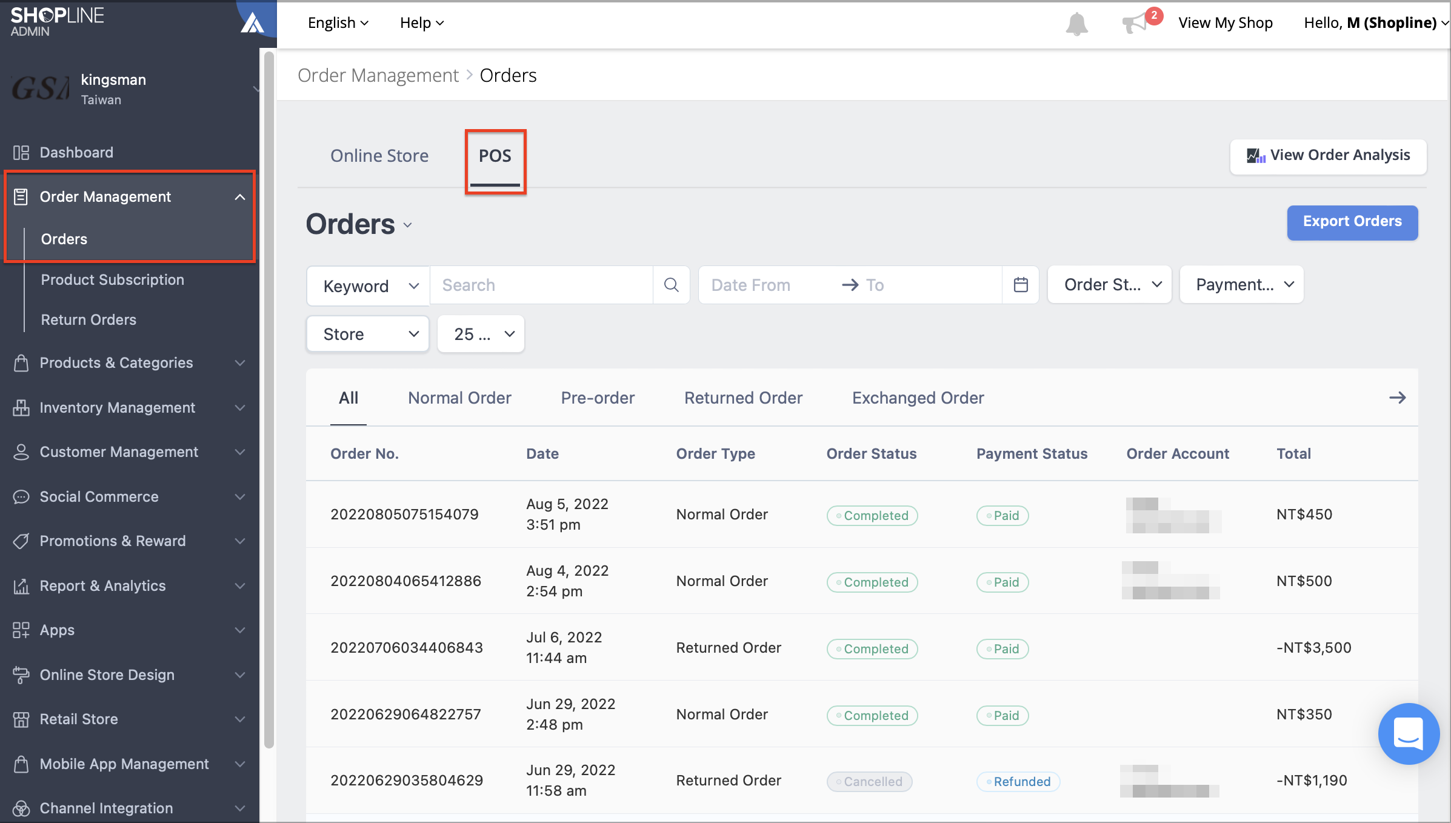
Task: Open the Payment status filter dropdown
Action: [1241, 285]
